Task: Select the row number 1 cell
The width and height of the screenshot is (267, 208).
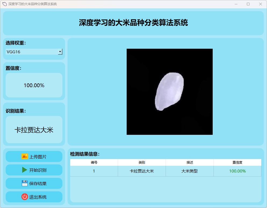Action: [94, 171]
